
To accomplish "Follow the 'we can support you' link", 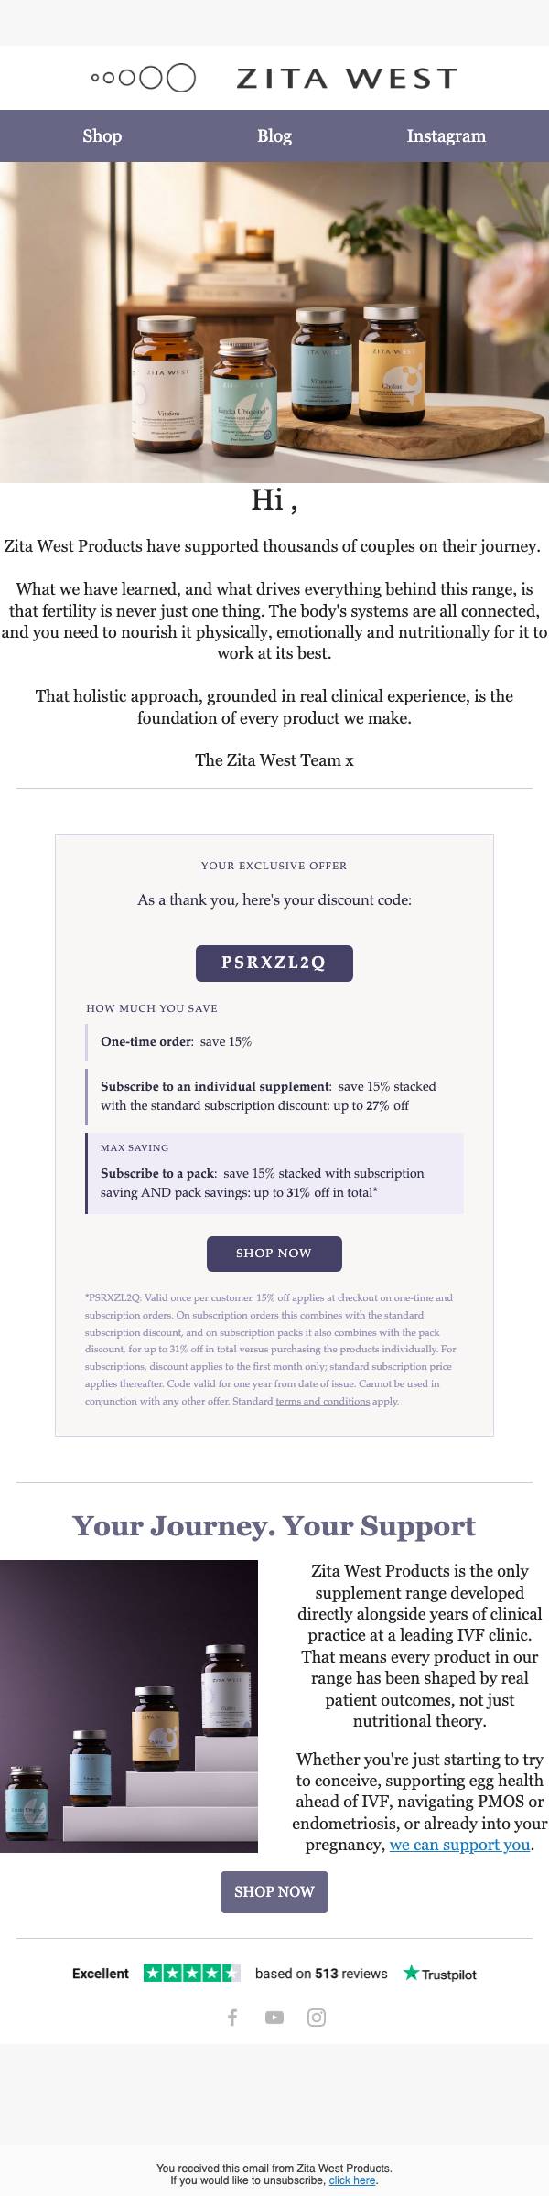I will pos(459,1845).
